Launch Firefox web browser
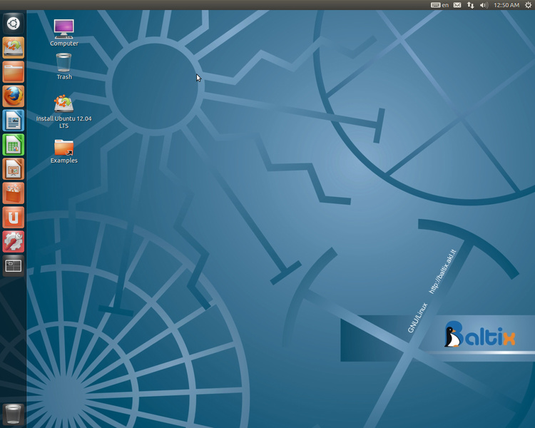This screenshot has height=428, width=535. (x=14, y=96)
